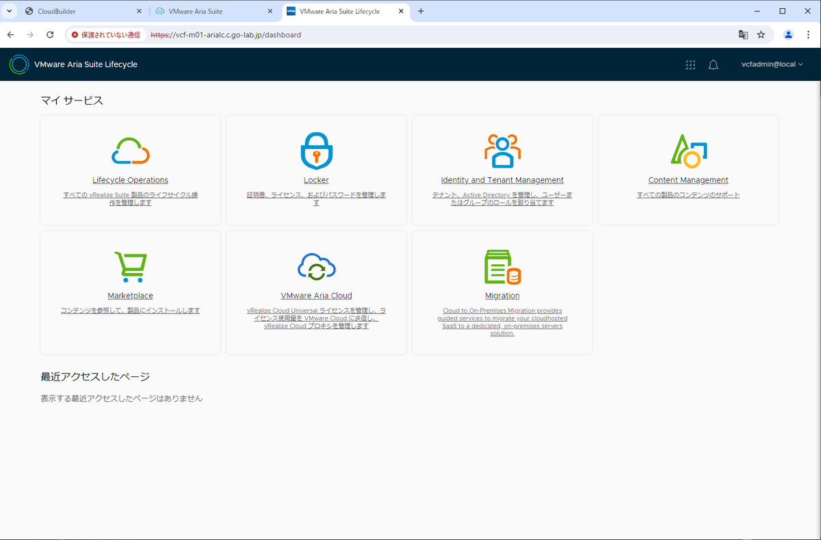Show notifications via the bell icon
The image size is (821, 540).
click(x=713, y=64)
